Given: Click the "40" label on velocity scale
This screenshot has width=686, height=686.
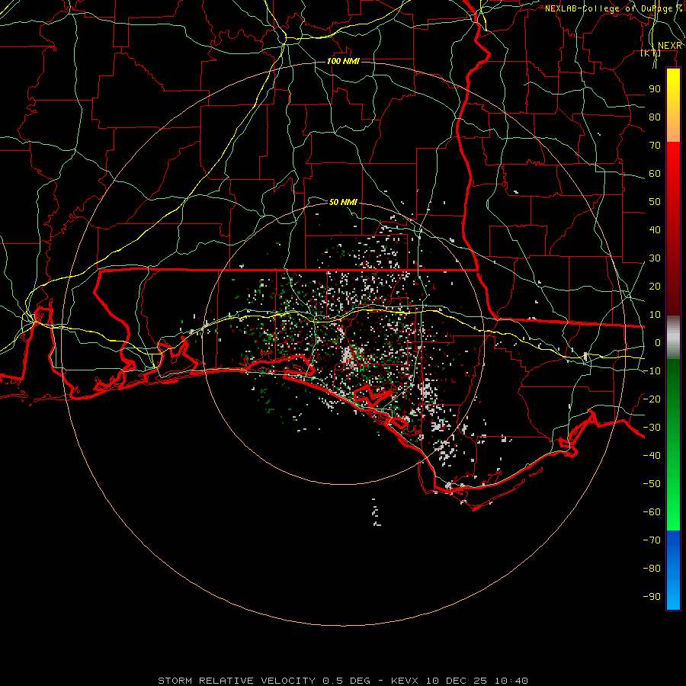Looking at the screenshot, I should pos(655,229).
